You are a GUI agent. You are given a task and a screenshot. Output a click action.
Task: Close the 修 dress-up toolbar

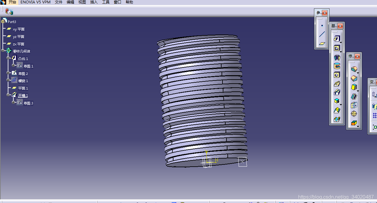click(x=357, y=56)
